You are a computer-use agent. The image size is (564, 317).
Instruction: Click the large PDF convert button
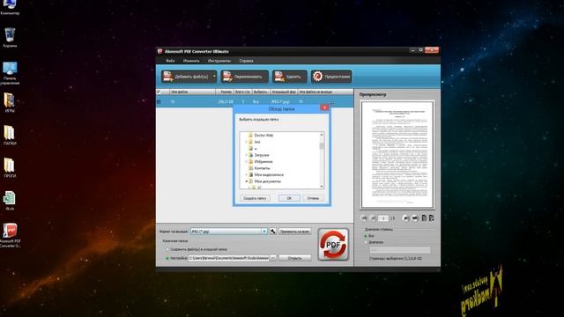click(333, 245)
